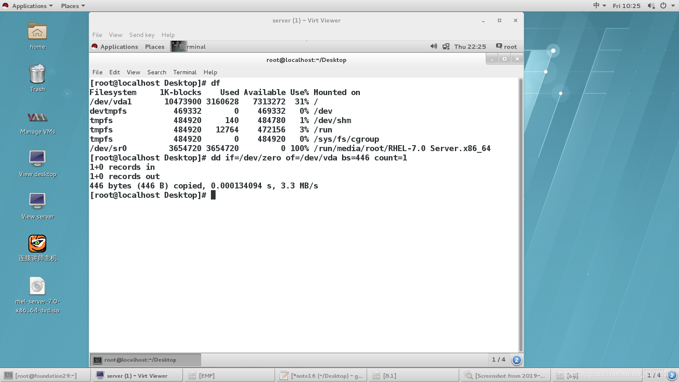The height and width of the screenshot is (382, 679).
Task: Maximize the inner terminal window
Action: tap(505, 59)
